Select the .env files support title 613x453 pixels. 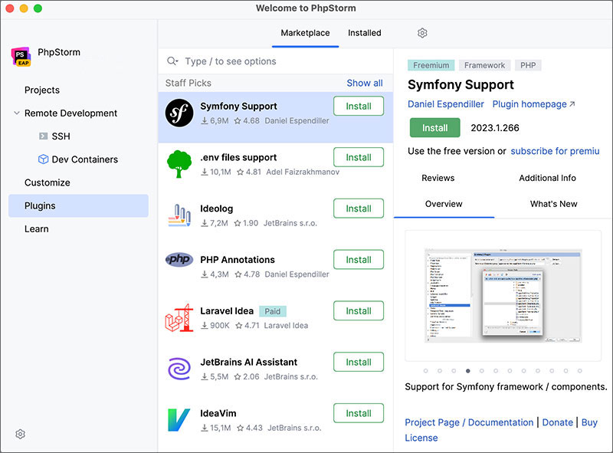click(238, 157)
